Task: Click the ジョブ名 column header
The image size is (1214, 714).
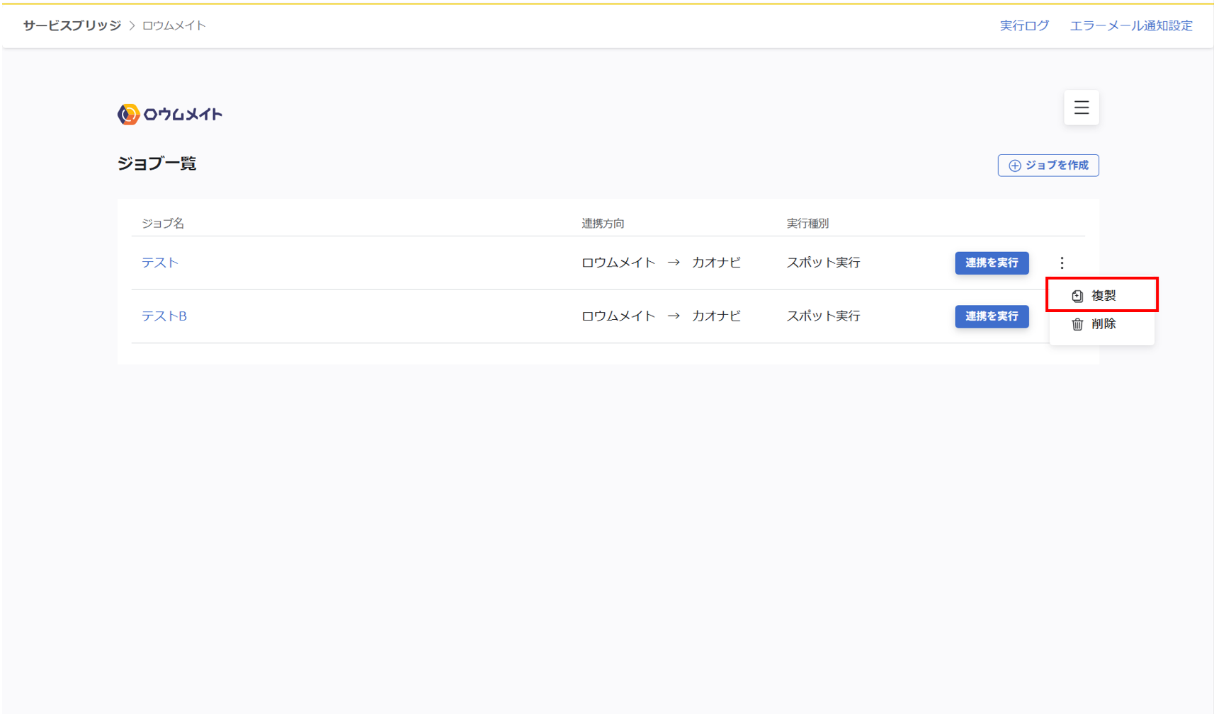Action: 163,224
